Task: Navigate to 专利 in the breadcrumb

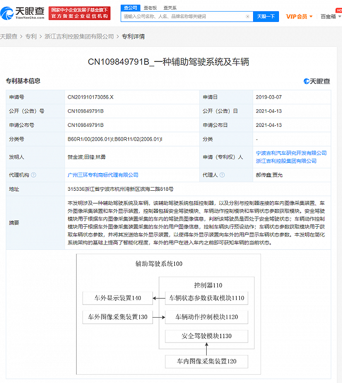Action: tap(31, 37)
